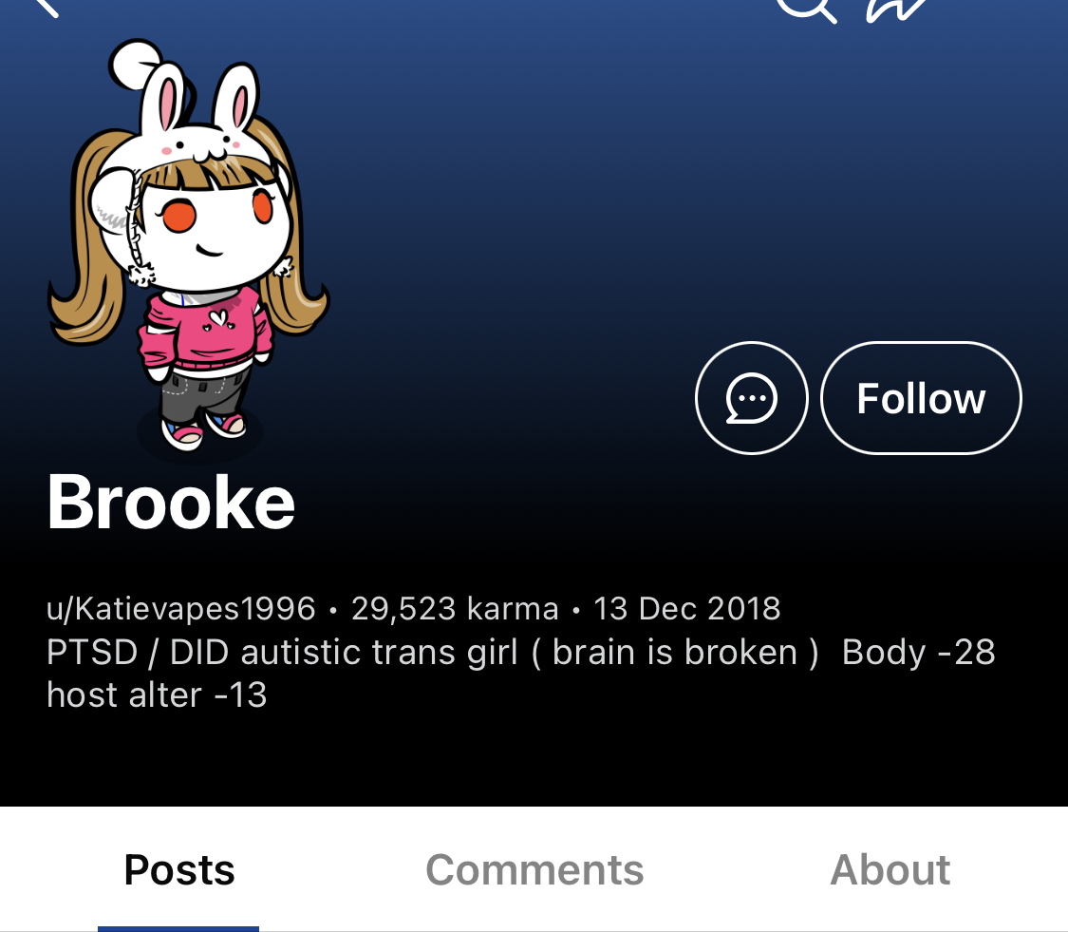Select the display name Brooke
This screenshot has width=1068, height=932.
[x=171, y=503]
